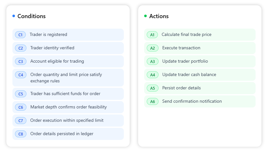Select 'Account eligible for trading' item
The height and width of the screenshot is (152, 268).
pyautogui.click(x=57, y=61)
